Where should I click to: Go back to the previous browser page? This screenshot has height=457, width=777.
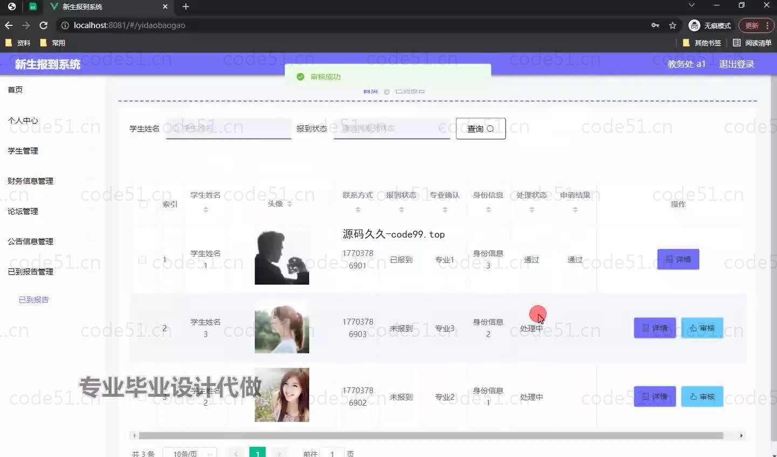(x=9, y=25)
